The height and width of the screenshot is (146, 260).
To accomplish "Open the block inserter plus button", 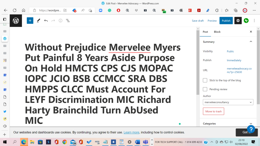I will pyautogui.click(x=30, y=21).
